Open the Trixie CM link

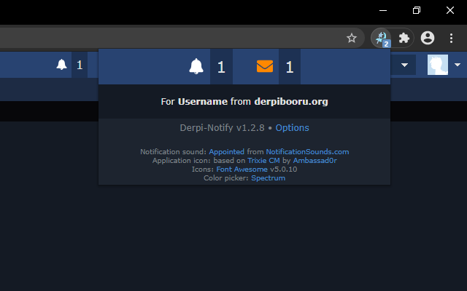click(263, 161)
